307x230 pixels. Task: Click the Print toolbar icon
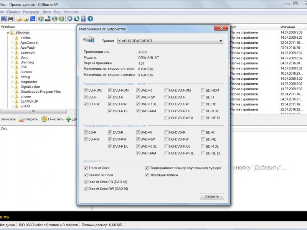pos(11,19)
